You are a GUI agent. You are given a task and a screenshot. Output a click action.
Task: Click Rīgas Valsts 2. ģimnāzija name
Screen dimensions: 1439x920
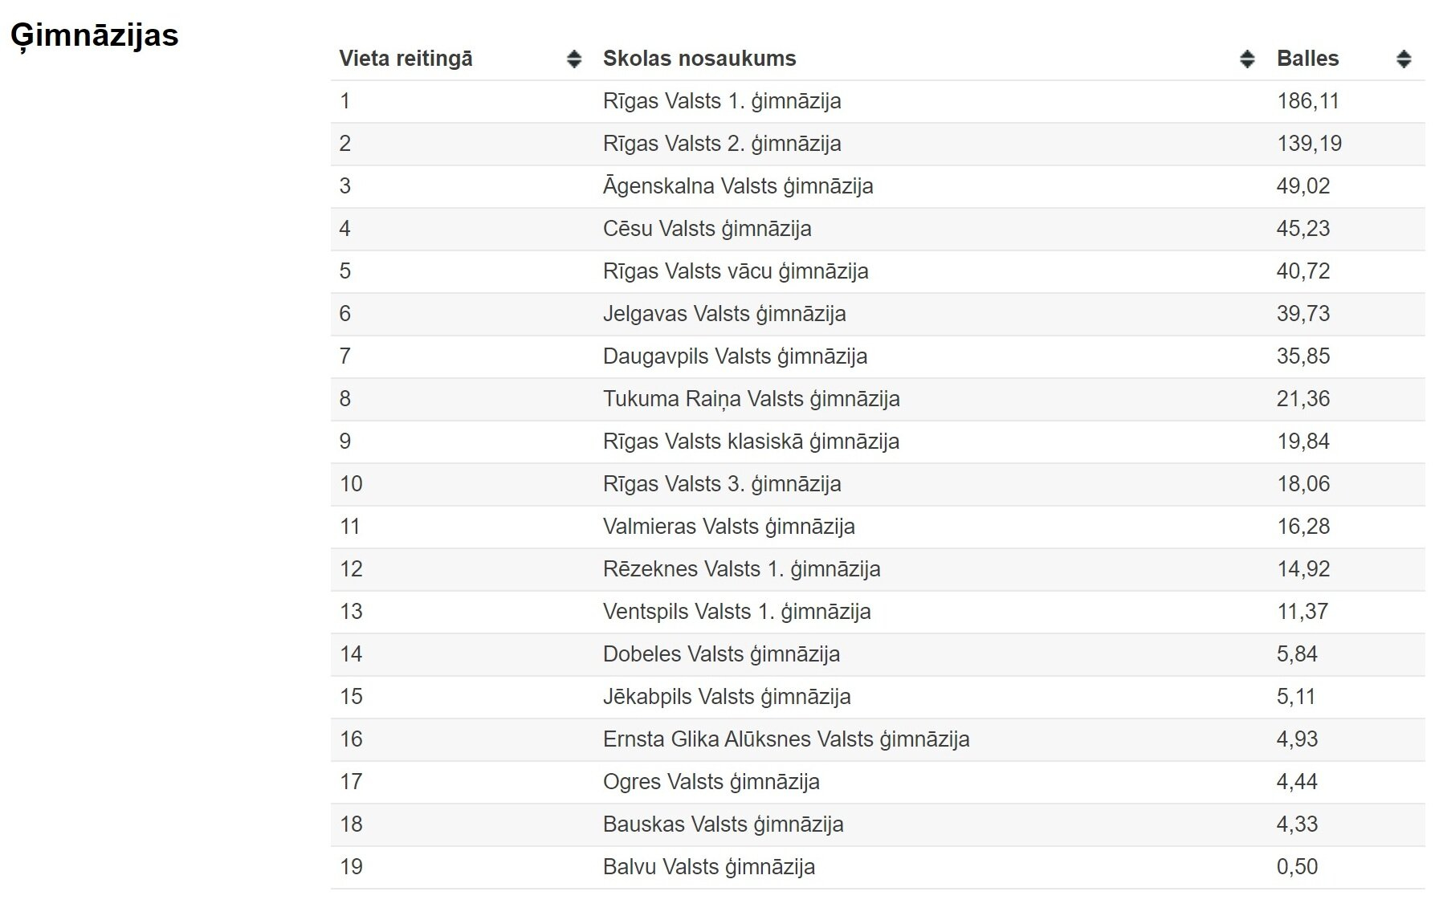721,144
